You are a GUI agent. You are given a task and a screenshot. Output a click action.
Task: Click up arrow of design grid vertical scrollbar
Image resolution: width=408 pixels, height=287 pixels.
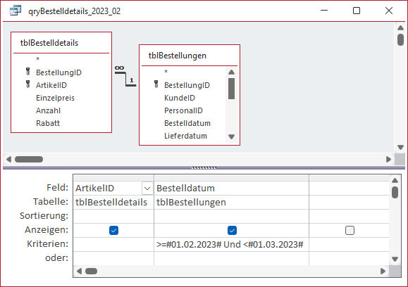click(x=395, y=181)
